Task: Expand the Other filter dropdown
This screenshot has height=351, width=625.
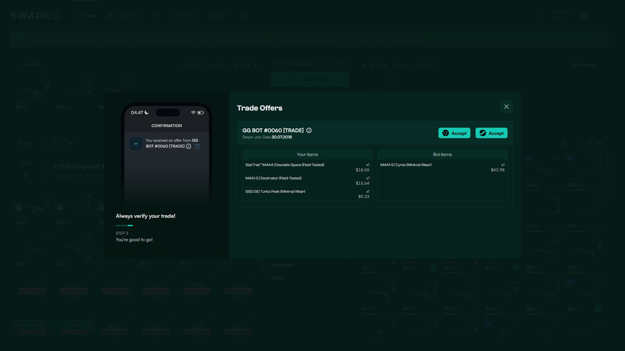Action: click(x=346, y=278)
